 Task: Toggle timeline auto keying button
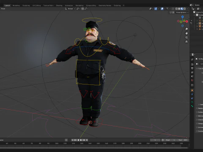point(66,140)
